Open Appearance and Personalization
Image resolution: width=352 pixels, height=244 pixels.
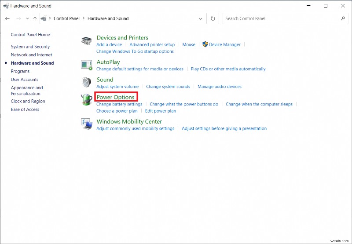pos(27,91)
